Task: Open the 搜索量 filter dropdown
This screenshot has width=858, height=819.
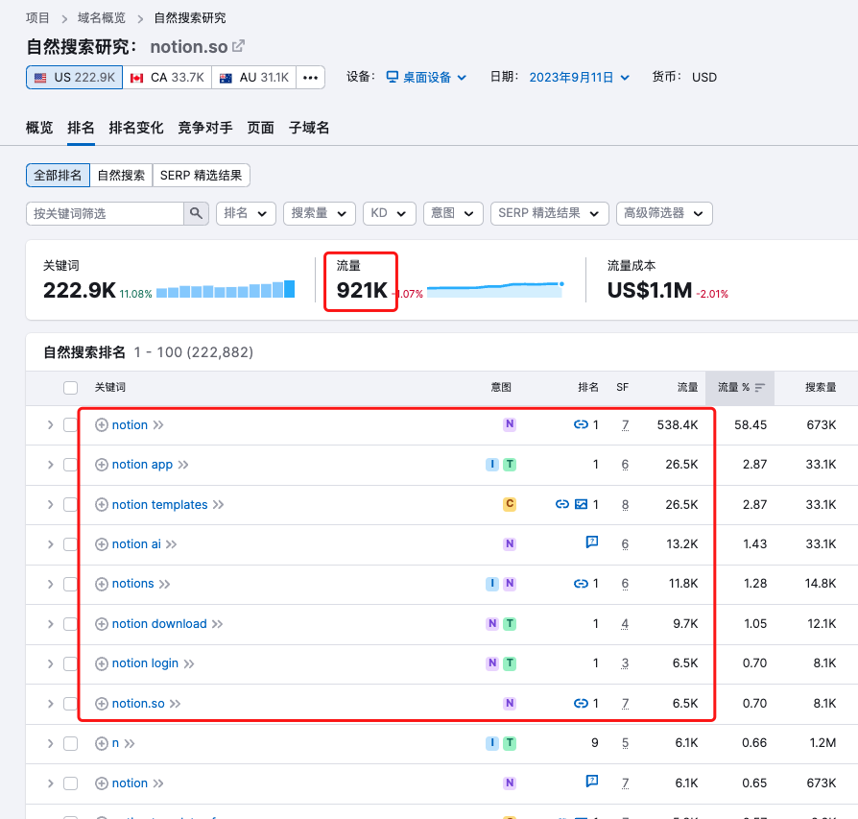Action: [x=320, y=213]
